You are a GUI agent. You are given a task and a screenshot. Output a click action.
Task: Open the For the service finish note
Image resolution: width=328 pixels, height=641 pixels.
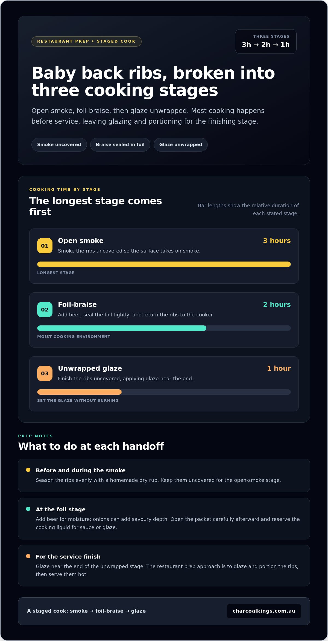164,566
